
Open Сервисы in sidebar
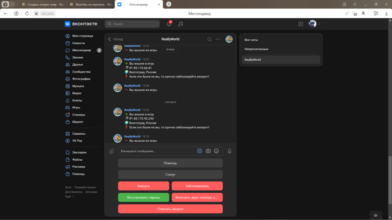pos(79,133)
